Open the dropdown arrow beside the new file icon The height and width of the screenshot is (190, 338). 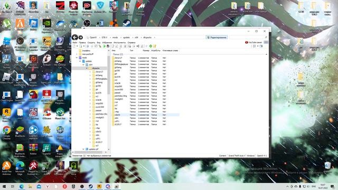click(77, 46)
